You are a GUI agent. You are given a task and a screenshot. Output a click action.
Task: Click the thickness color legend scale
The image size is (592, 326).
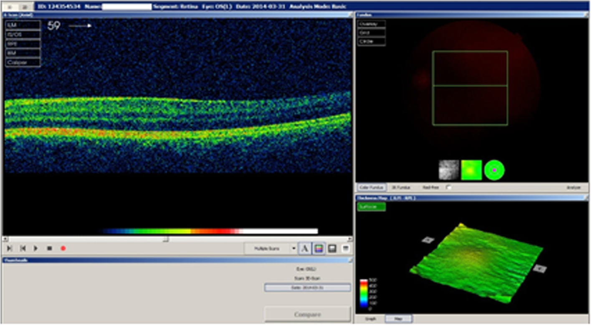click(364, 294)
